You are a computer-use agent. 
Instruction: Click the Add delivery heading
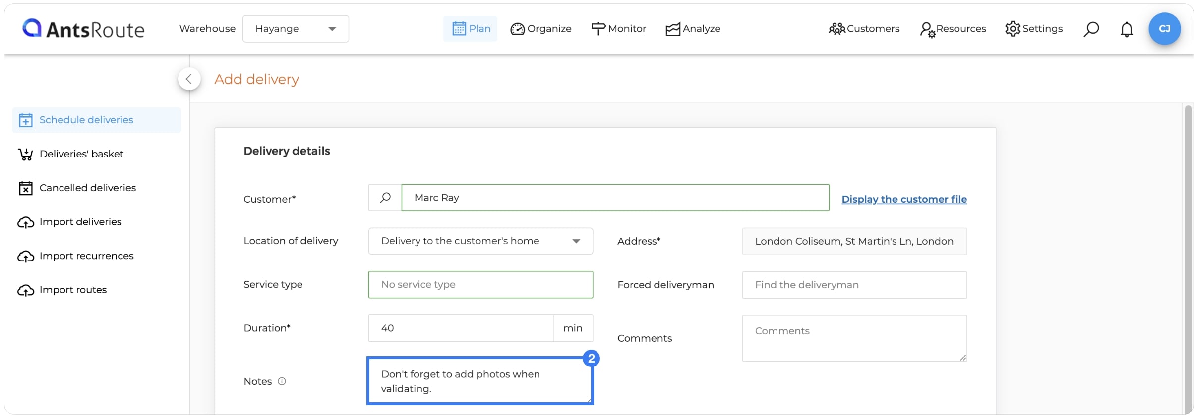pyautogui.click(x=256, y=79)
